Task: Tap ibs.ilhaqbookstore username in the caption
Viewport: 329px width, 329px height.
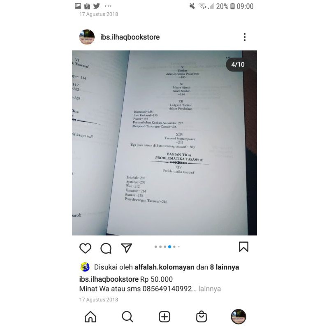Action: click(x=109, y=279)
